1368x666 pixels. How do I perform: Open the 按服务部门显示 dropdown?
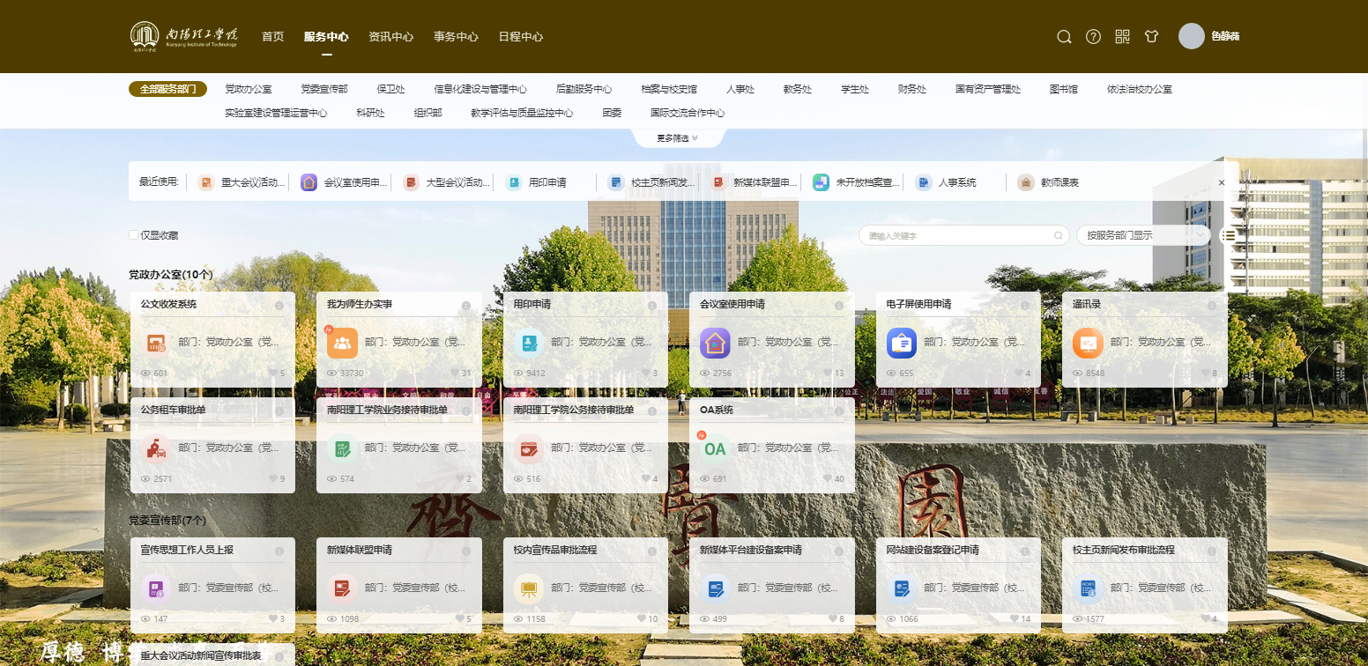click(x=1143, y=235)
